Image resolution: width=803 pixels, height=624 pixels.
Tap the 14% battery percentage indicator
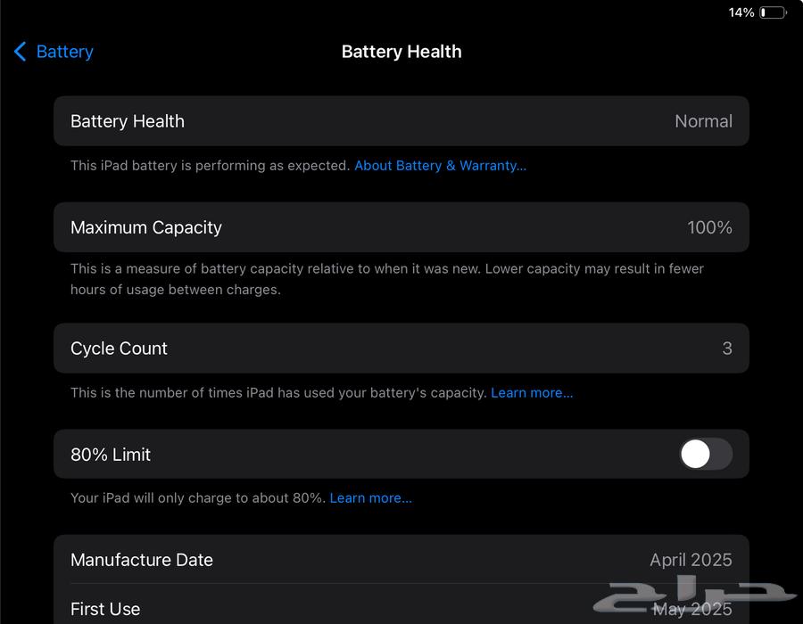point(741,12)
